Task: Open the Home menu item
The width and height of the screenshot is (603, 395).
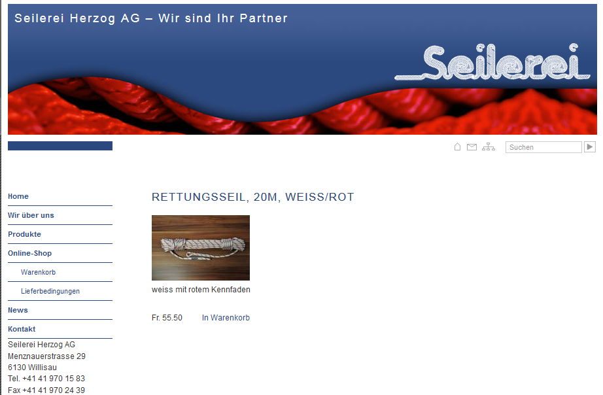Action: click(x=18, y=196)
